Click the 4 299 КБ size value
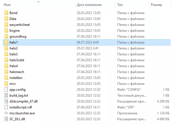Viewport: 173px width, 125px height. click(x=163, y=101)
